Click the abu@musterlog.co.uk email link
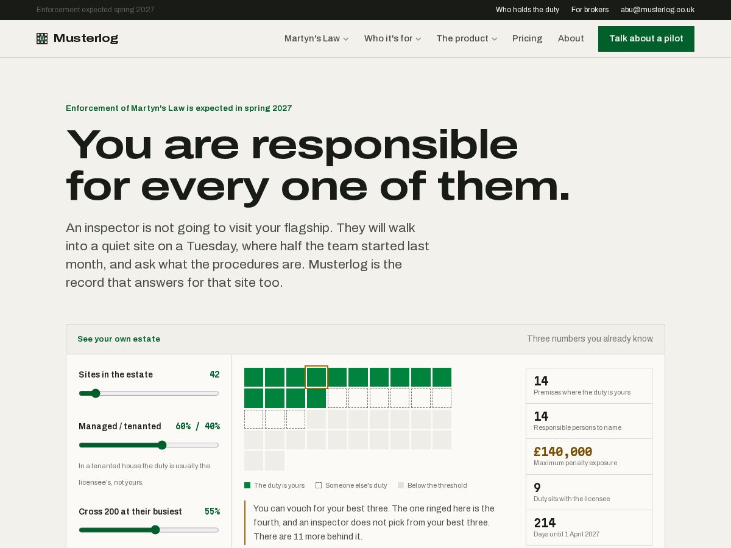 point(657,10)
